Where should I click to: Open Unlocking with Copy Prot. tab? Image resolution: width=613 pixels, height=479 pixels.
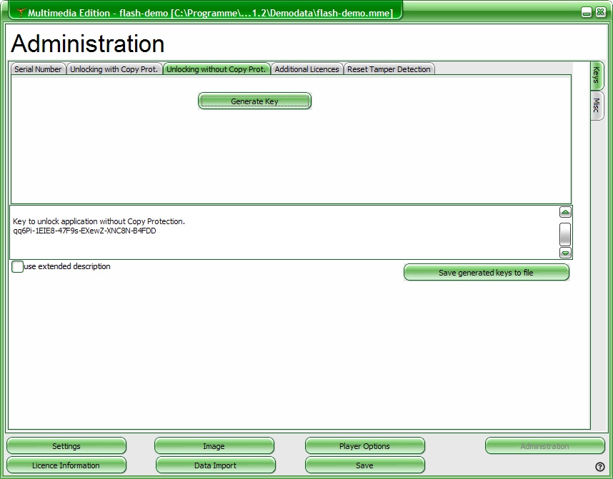pyautogui.click(x=114, y=69)
